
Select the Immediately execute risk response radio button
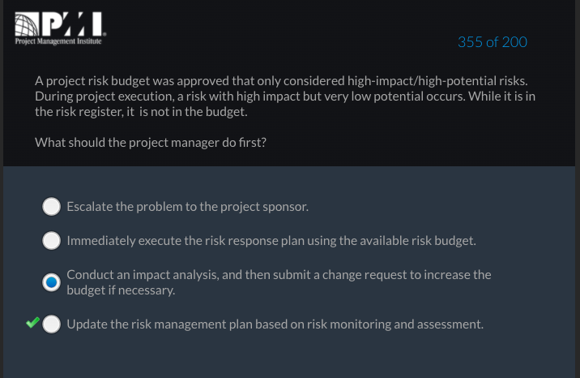coord(51,241)
